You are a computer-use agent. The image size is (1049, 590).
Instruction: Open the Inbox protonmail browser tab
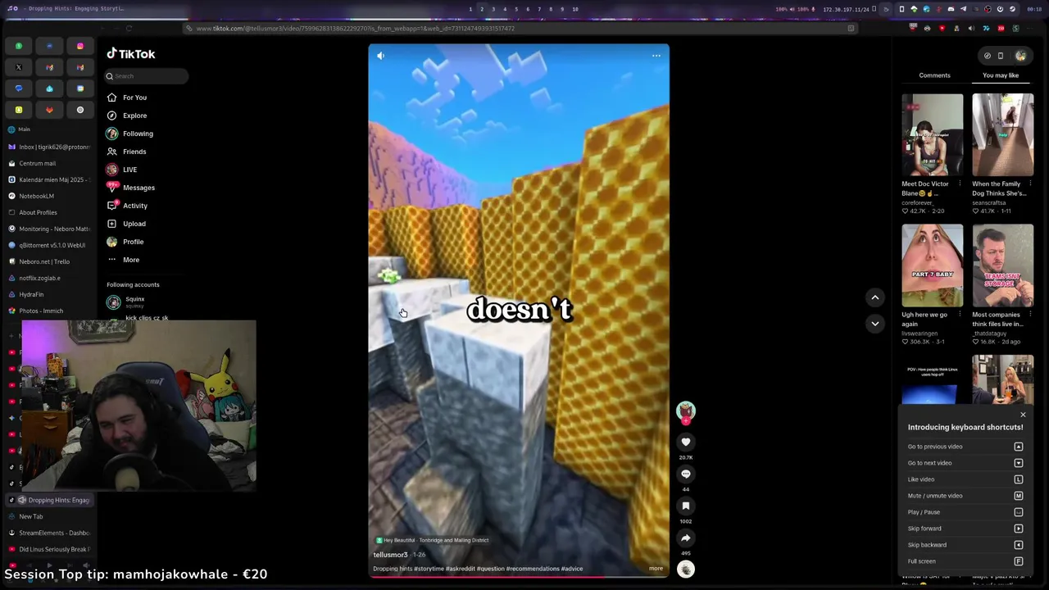49,147
